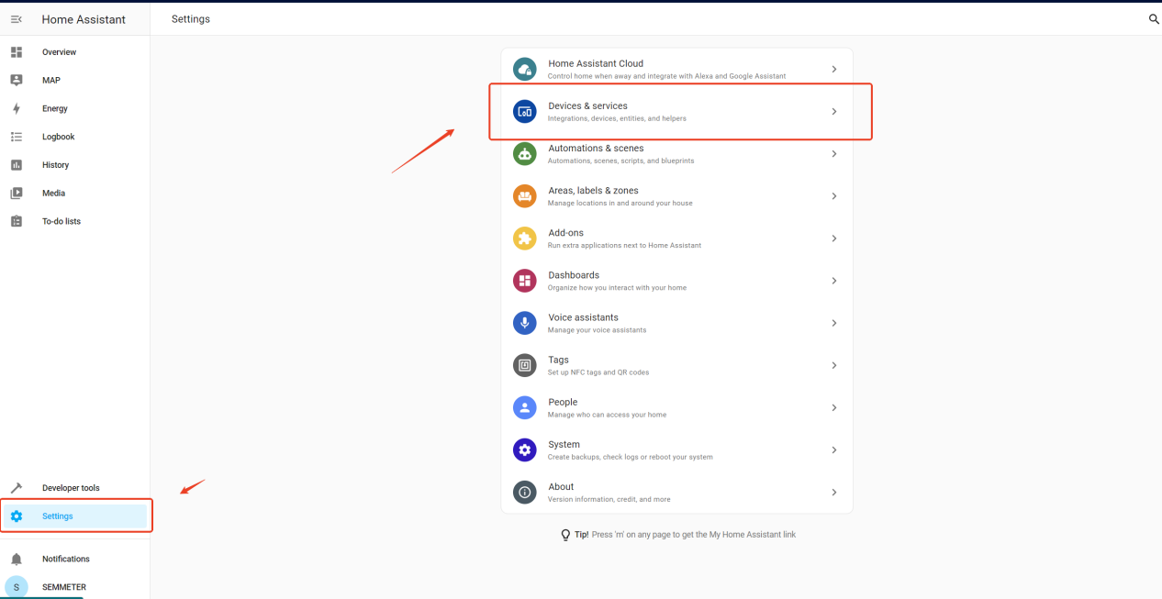Expand Dashboards chevron arrow
The width and height of the screenshot is (1162, 599).
coord(834,281)
